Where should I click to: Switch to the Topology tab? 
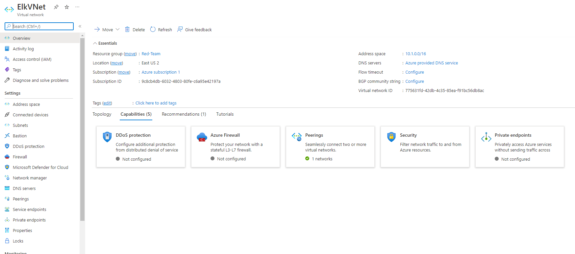[x=102, y=114]
